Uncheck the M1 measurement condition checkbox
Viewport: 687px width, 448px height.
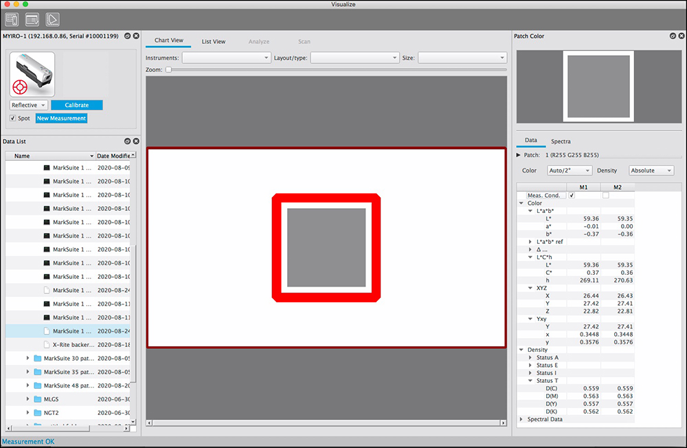[x=572, y=195]
